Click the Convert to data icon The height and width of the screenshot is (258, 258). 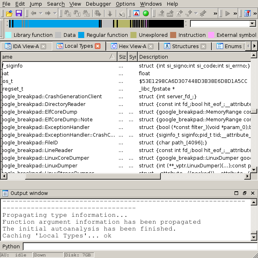coord(170,13)
